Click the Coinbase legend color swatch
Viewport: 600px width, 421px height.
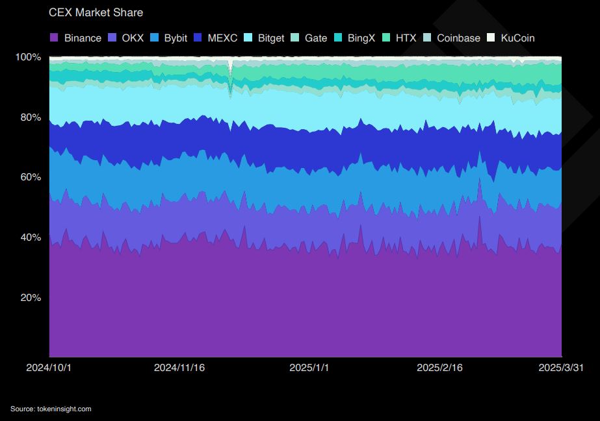(427, 38)
